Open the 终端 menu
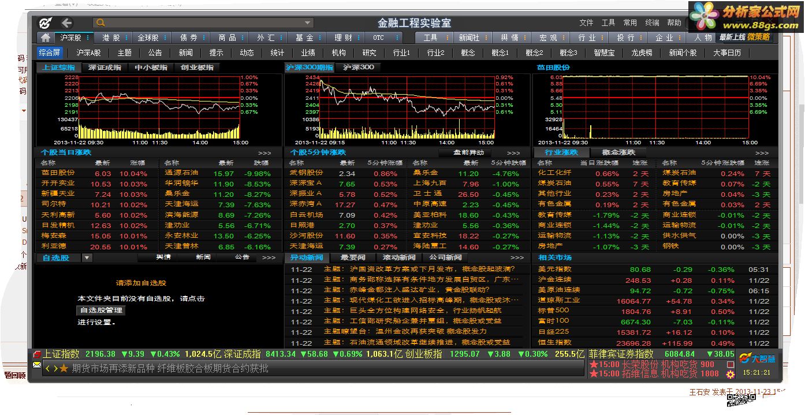805x415 pixels. coord(652,23)
